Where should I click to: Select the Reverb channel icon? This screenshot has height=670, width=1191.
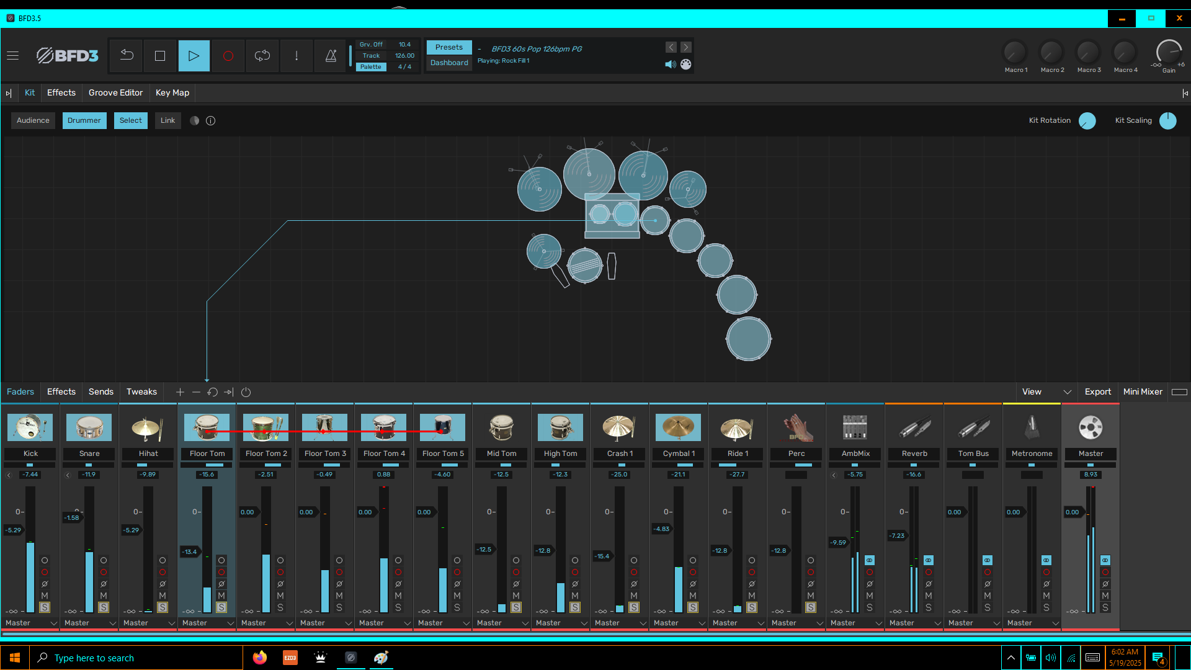point(914,427)
